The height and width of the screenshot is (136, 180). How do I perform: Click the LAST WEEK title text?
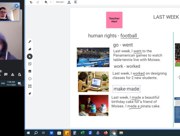tap(166, 17)
